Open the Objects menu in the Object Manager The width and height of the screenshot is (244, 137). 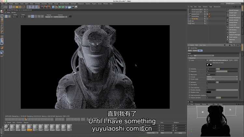[205, 7]
